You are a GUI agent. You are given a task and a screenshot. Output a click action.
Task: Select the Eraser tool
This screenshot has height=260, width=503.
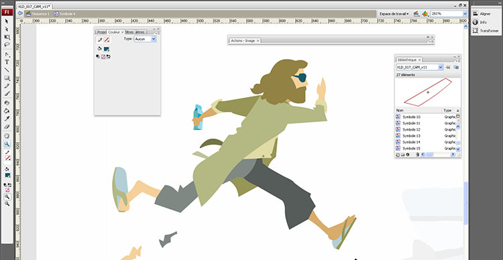point(7,127)
